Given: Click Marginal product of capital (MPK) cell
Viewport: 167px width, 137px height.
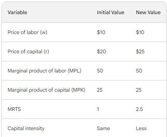Looking at the screenshot, I should point(46,90).
